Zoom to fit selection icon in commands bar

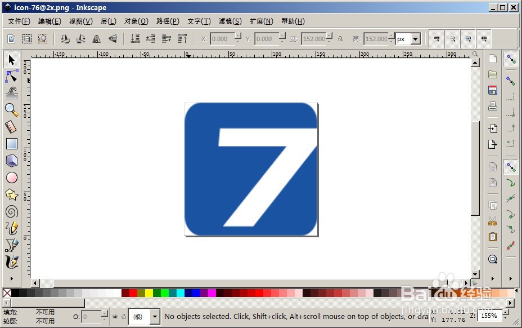(x=493, y=259)
